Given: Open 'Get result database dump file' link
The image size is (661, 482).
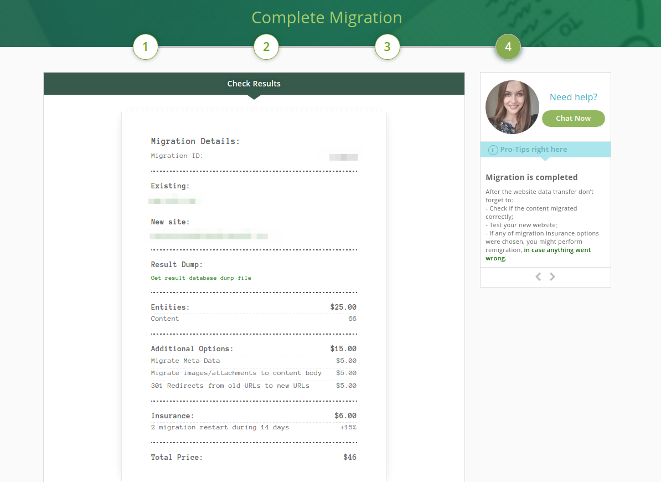Looking at the screenshot, I should pos(201,278).
